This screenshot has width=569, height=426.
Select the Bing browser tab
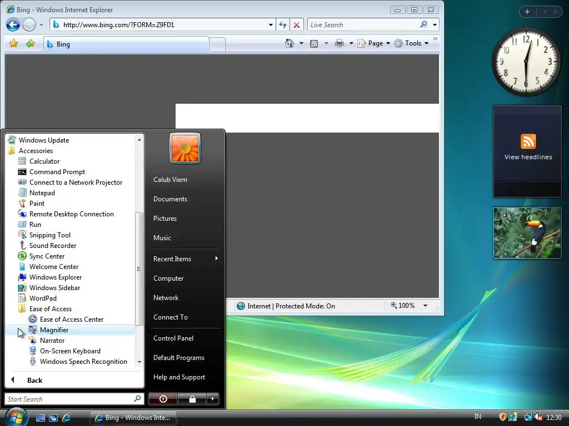126,44
